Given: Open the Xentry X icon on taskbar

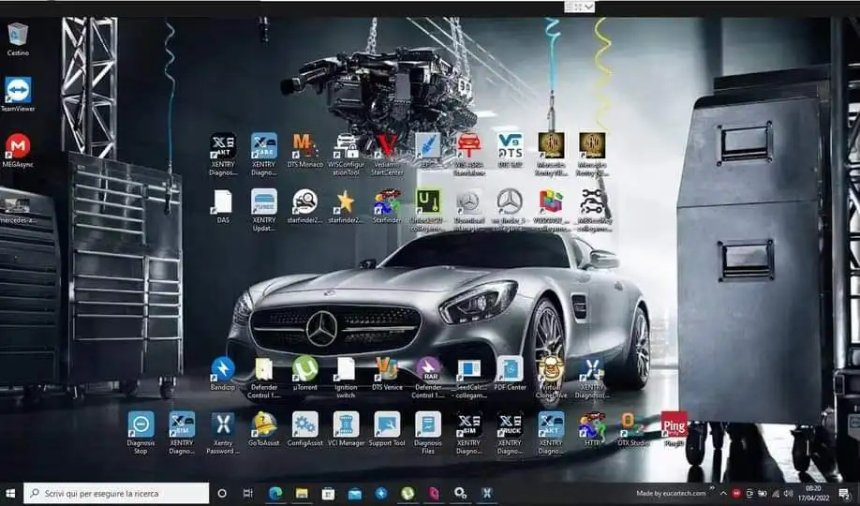Looking at the screenshot, I should [x=486, y=494].
